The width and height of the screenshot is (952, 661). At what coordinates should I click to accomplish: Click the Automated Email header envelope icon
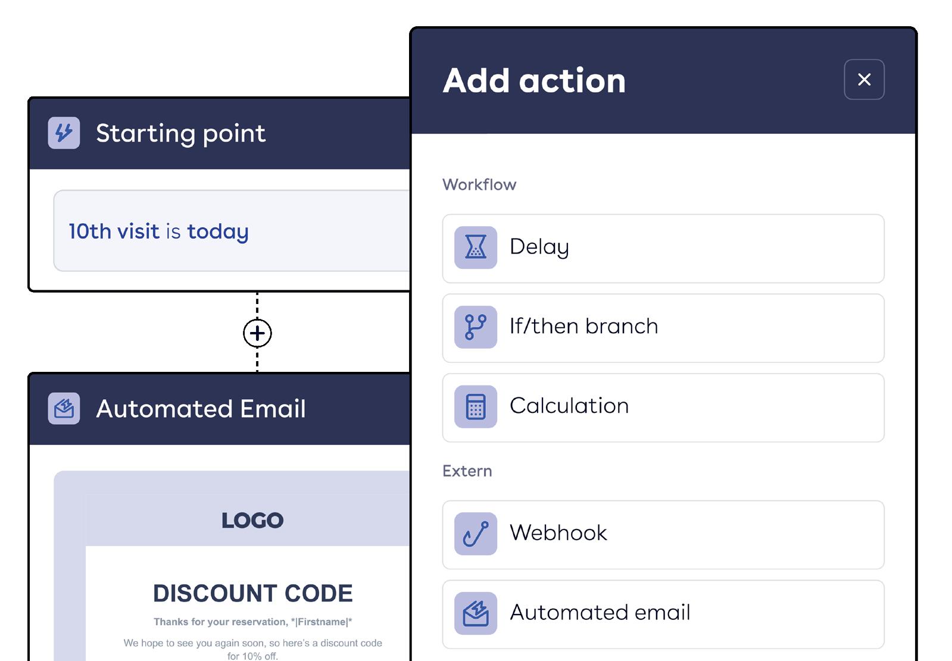(64, 409)
